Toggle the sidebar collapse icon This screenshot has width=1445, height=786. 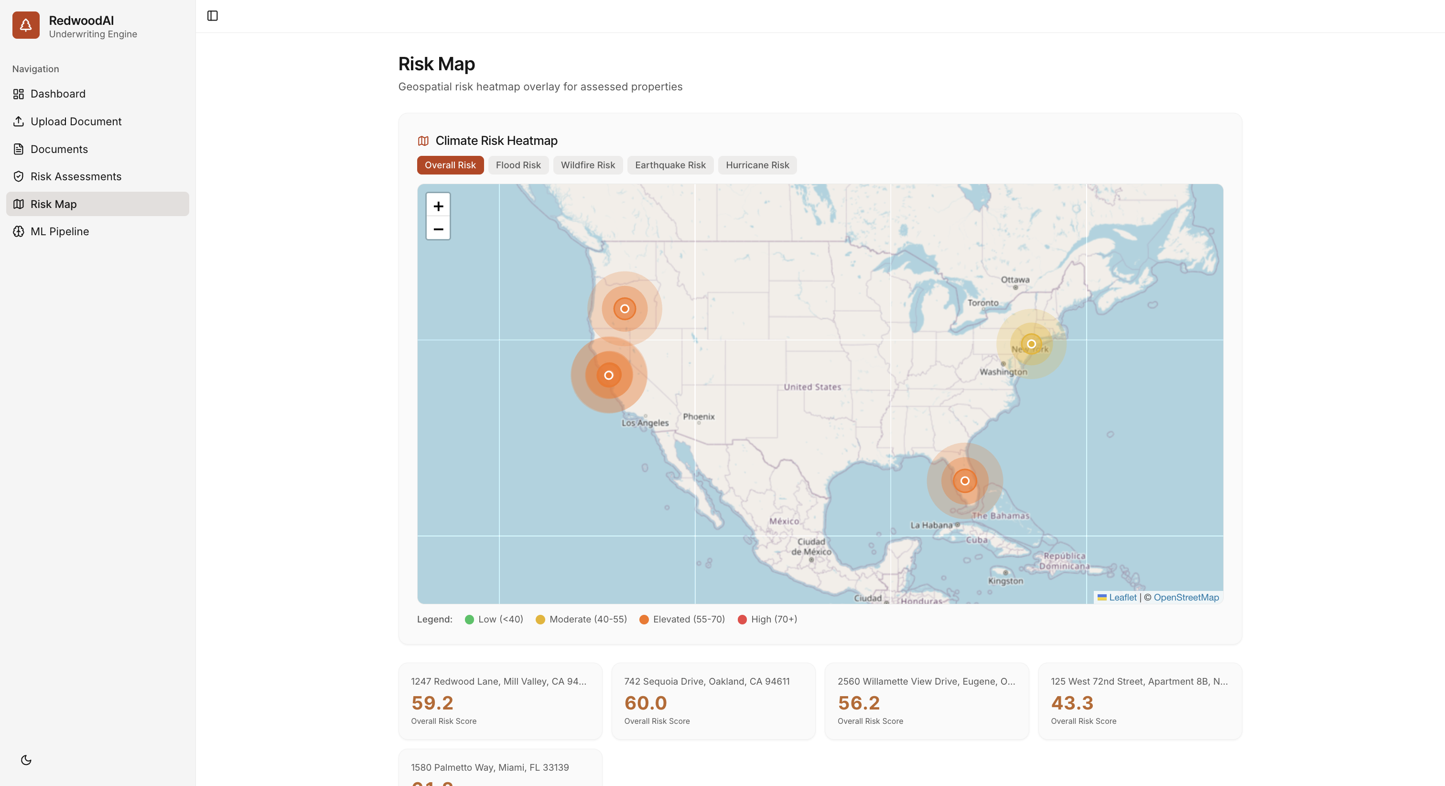213,16
